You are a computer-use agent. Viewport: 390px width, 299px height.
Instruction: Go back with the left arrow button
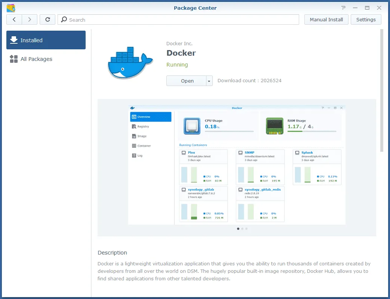pyautogui.click(x=14, y=20)
